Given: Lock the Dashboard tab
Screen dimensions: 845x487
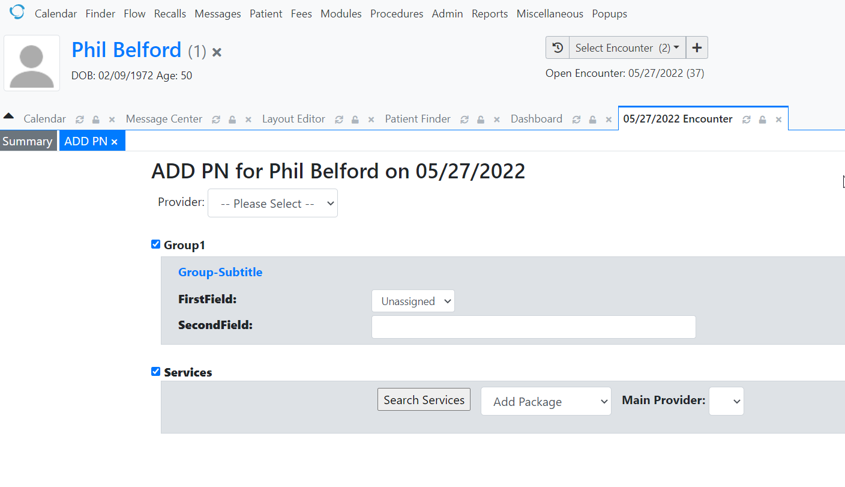Looking at the screenshot, I should 592,119.
